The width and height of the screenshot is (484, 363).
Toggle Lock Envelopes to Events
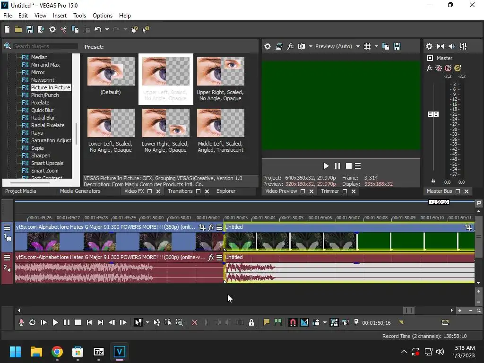334,322
